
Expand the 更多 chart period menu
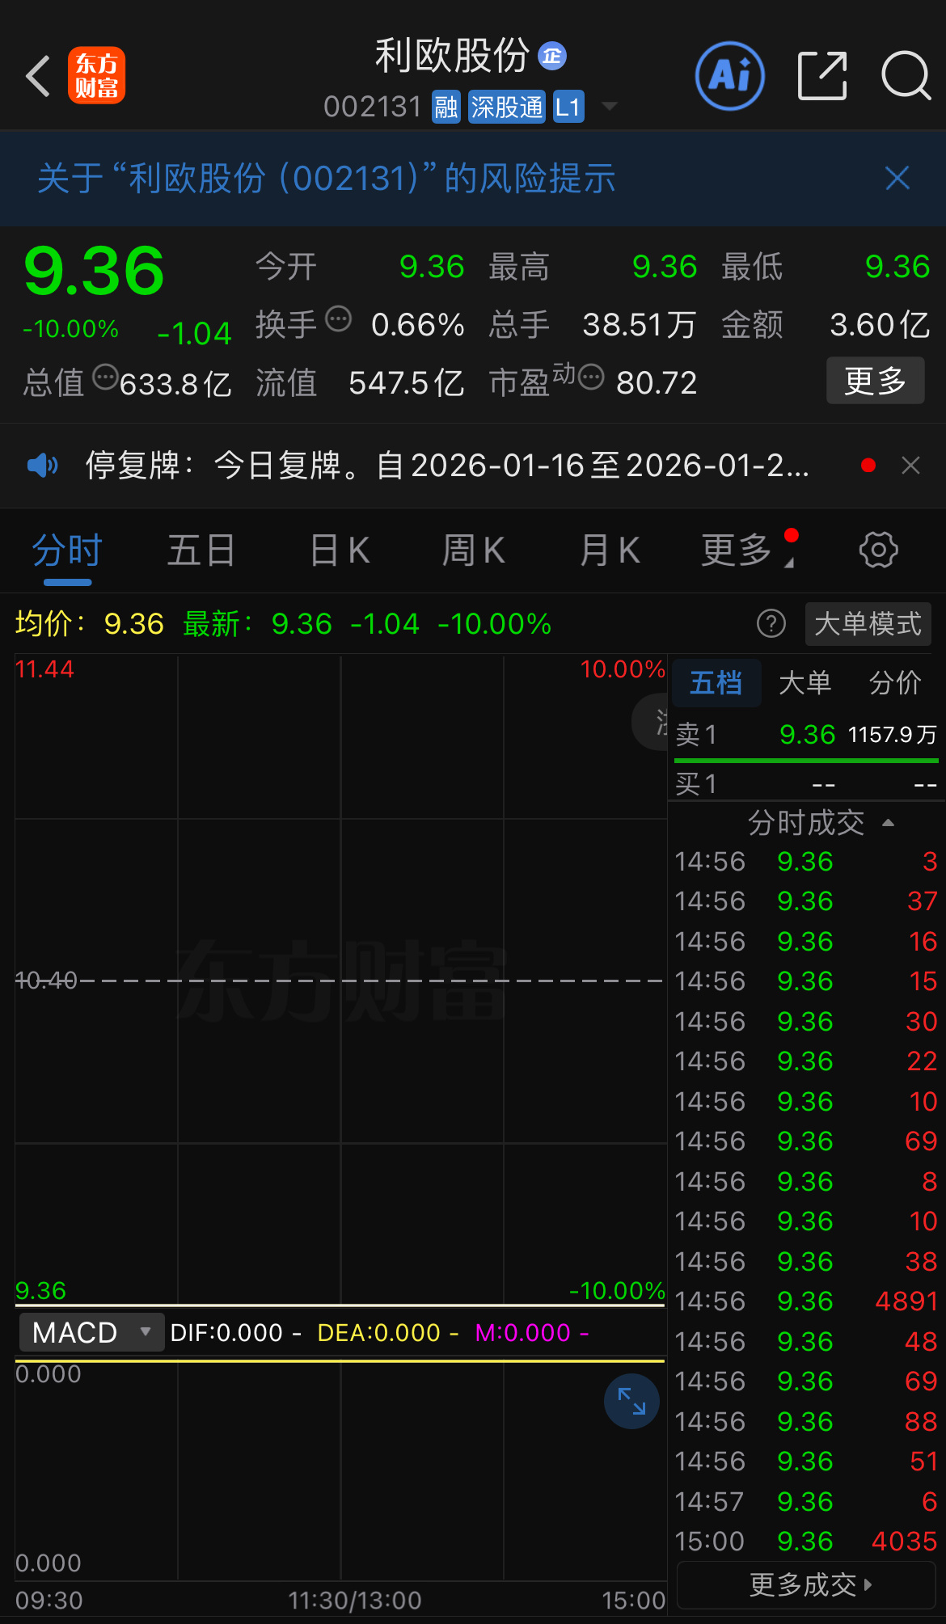coord(749,551)
